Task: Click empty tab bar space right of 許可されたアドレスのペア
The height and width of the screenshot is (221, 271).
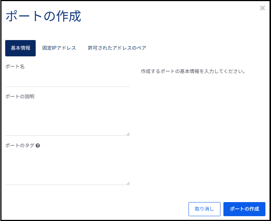Action: pyautogui.click(x=208, y=48)
